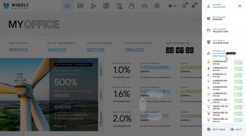Click green up-arrow in the ERC-20 row
Viewport: 246px width, 136px height.
236,114
